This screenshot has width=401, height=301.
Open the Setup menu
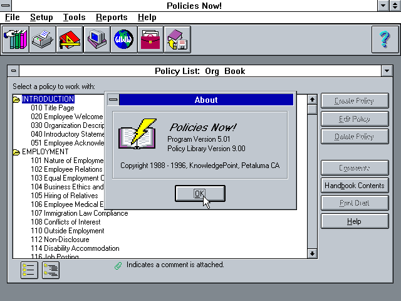(x=41, y=17)
